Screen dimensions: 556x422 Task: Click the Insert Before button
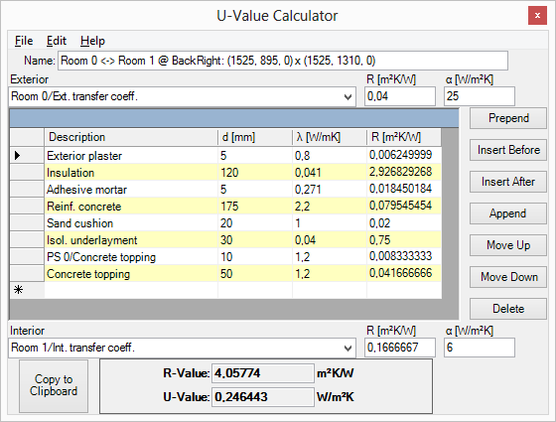[508, 150]
